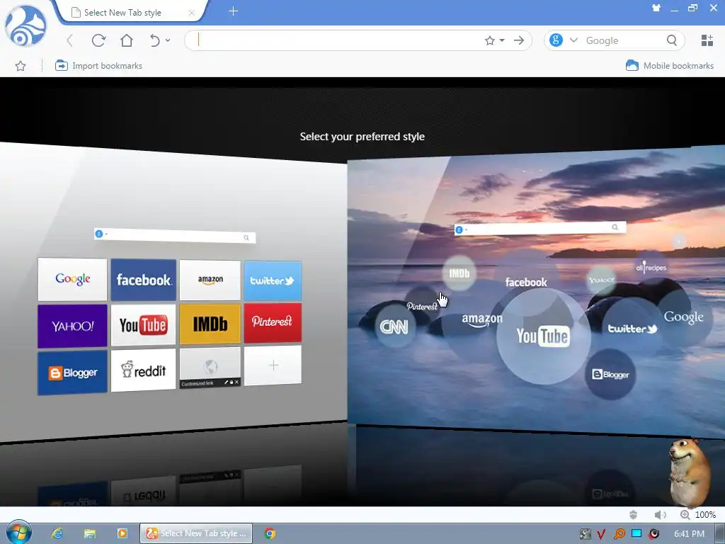This screenshot has height=544, width=725.
Task: Click the search magnifier icon
Action: pyautogui.click(x=672, y=40)
